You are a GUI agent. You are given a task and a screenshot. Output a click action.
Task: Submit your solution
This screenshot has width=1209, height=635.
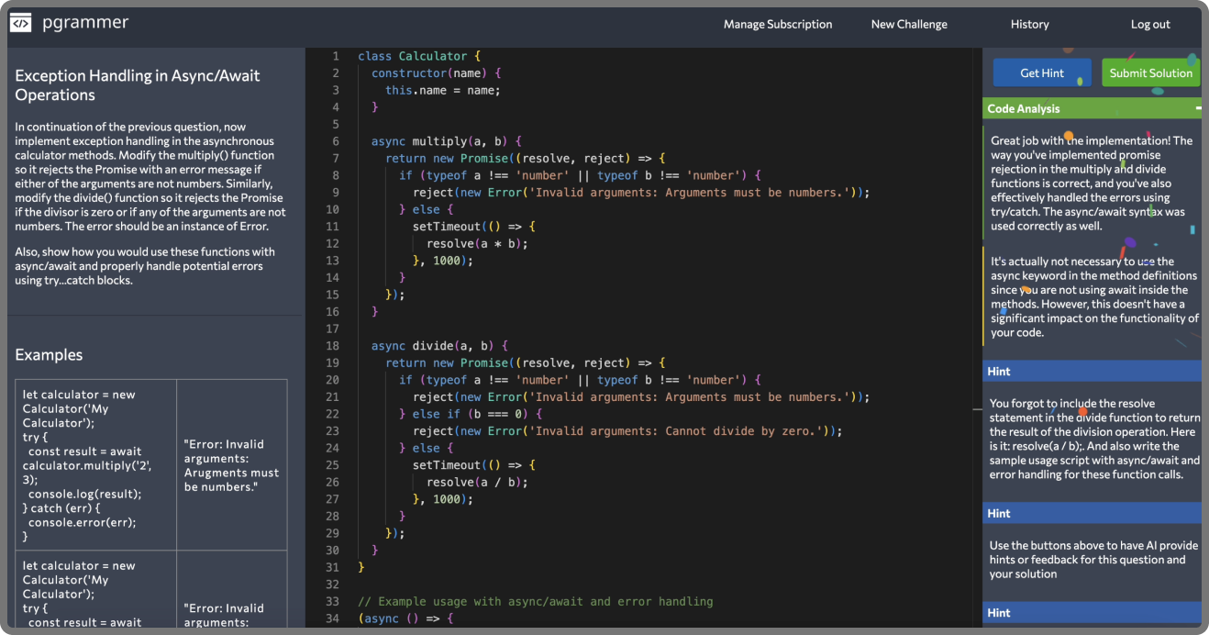[x=1150, y=72]
